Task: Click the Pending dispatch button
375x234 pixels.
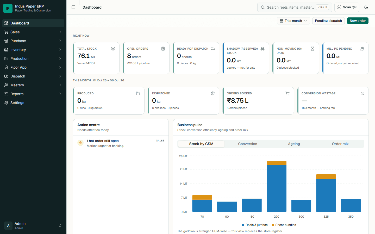Action: [x=328, y=21]
